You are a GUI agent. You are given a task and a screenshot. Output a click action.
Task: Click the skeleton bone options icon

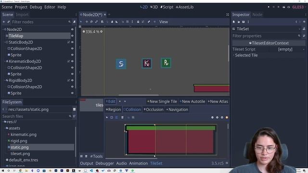149,22
